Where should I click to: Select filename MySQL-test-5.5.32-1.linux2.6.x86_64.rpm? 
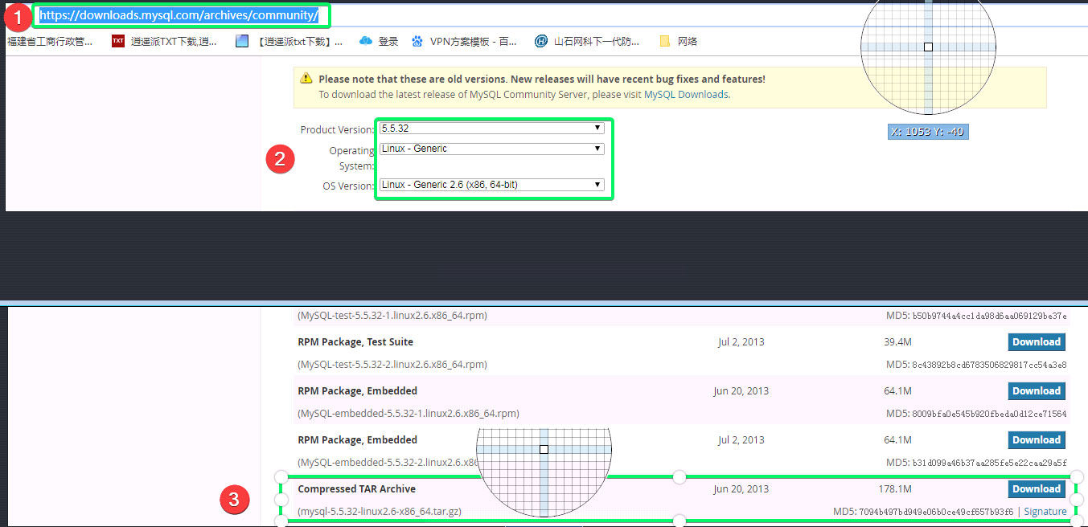(392, 316)
